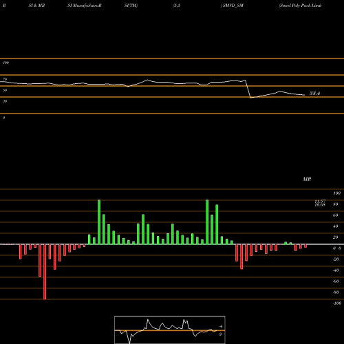Click the MR label above the histogram
The width and height of the screenshot is (344, 344).
(307, 179)
